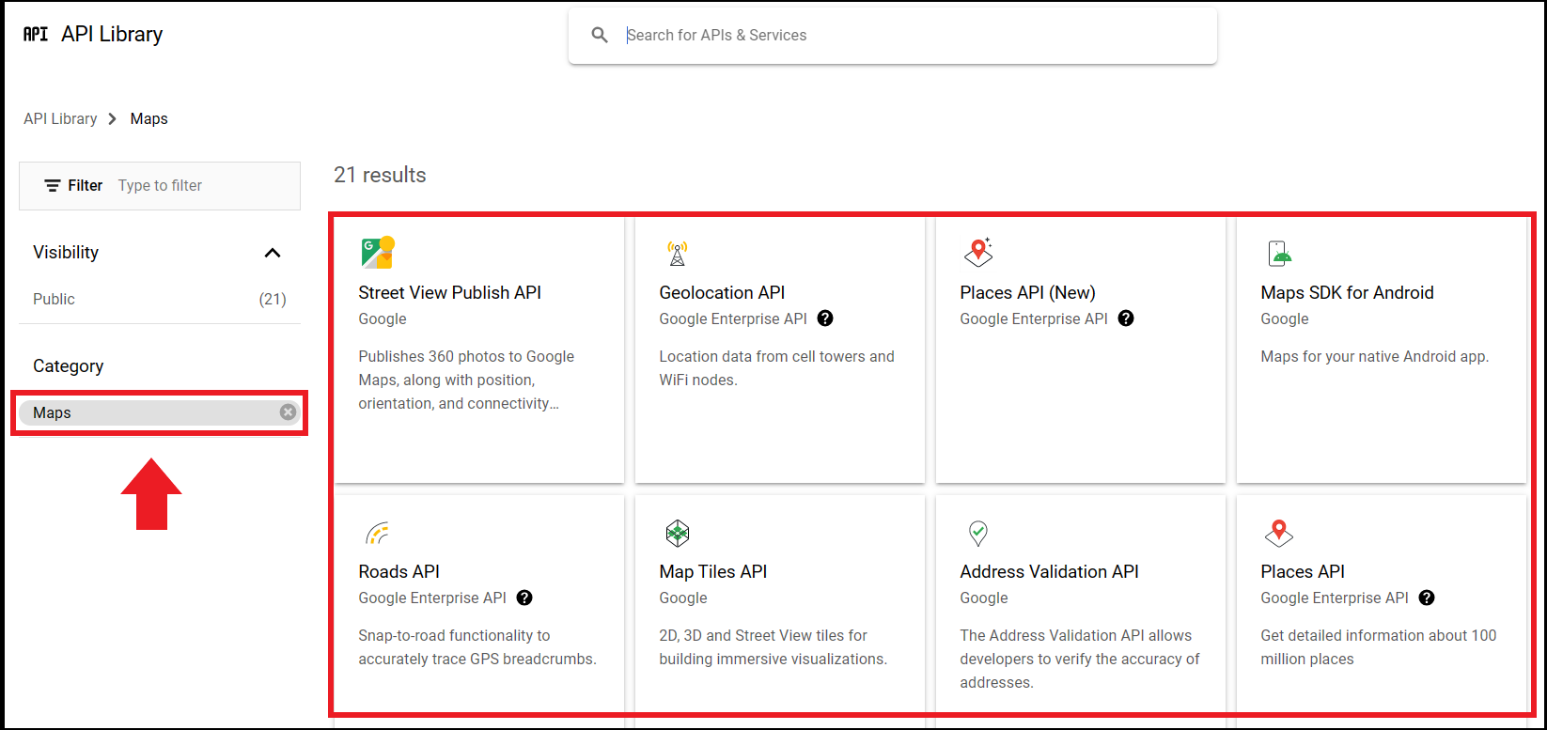Click the search magnifier icon
Viewport: 1547px width, 730px height.
coord(600,35)
